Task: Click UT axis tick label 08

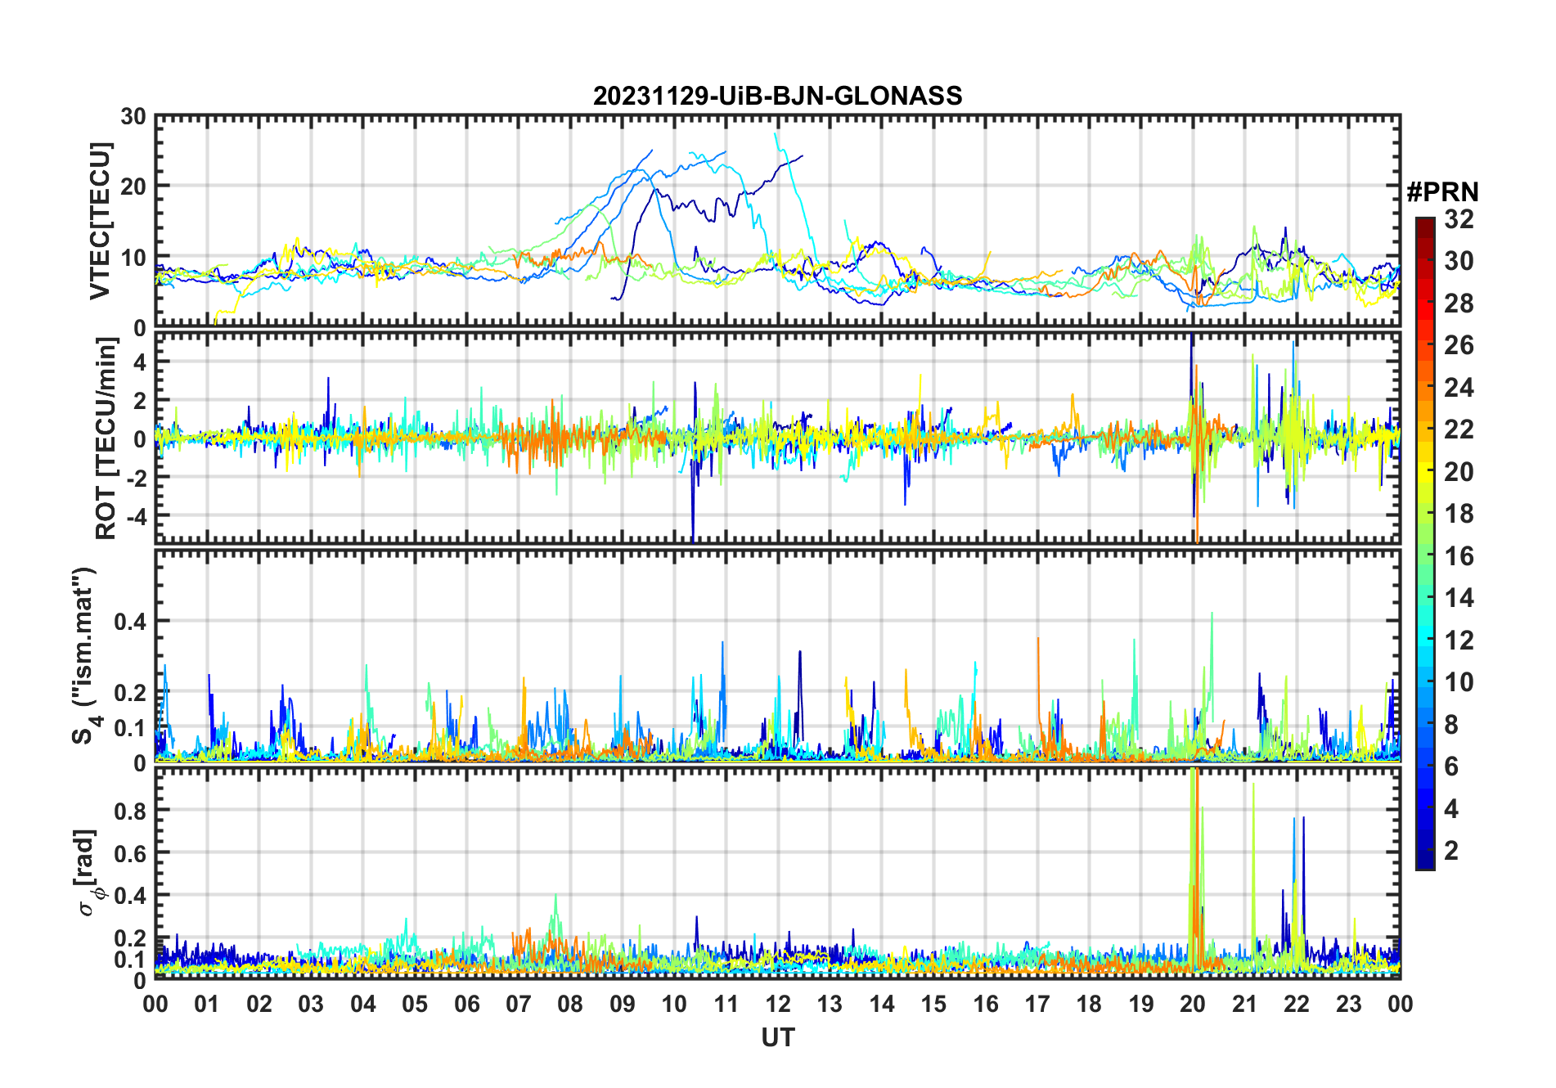Action: (570, 1004)
